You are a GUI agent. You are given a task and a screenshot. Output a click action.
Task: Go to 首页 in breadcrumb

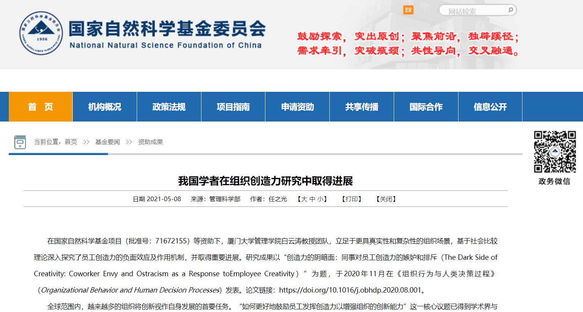pyautogui.click(x=71, y=142)
